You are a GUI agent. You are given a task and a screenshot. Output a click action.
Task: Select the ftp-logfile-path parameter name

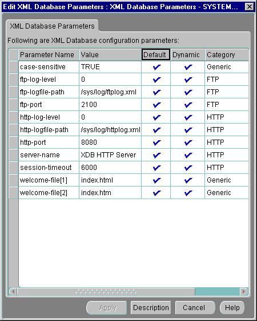click(x=49, y=92)
